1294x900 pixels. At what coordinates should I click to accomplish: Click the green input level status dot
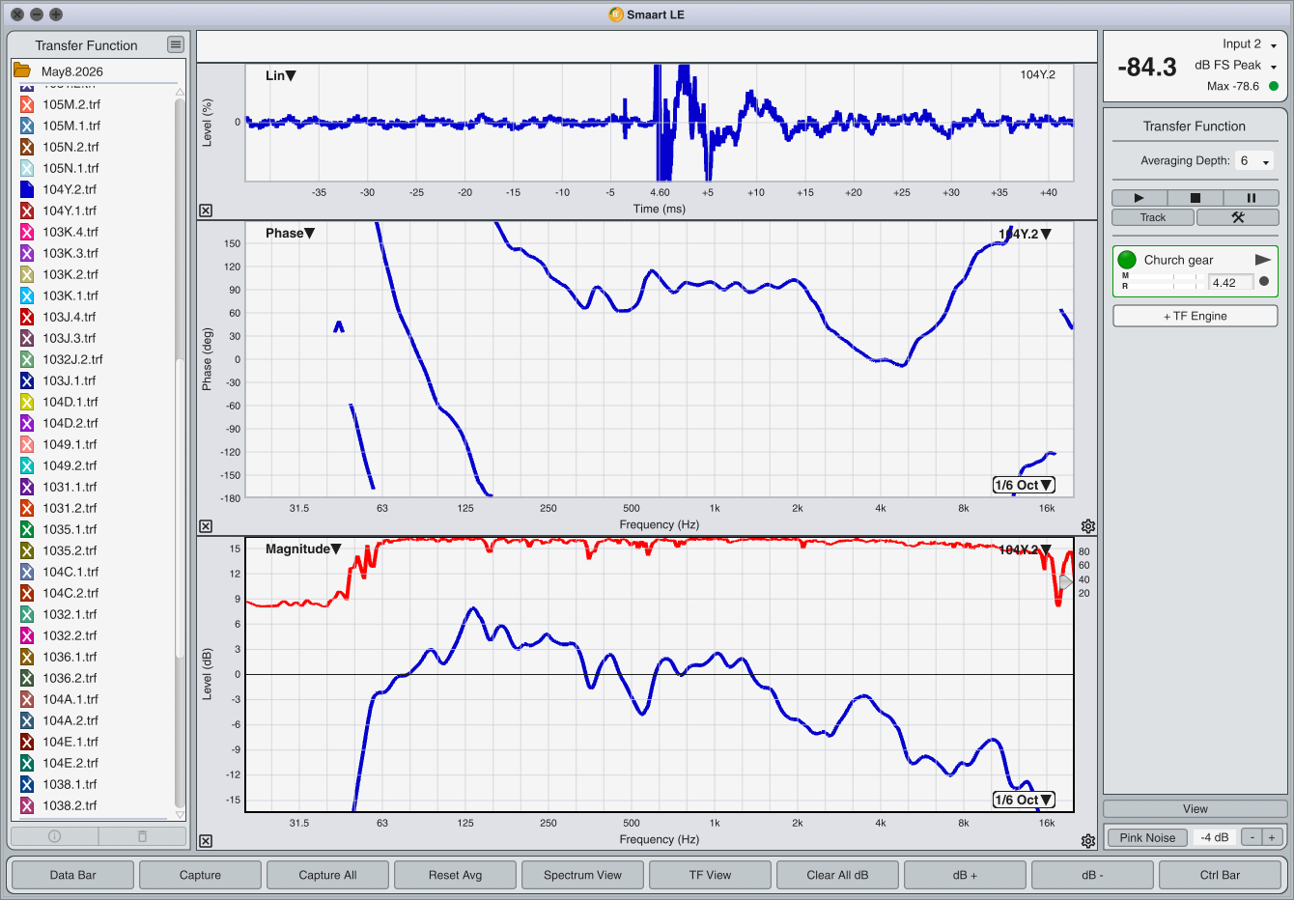point(1274,86)
